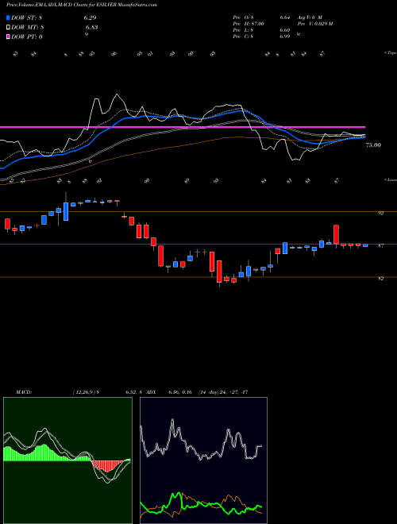This screenshot has width=397, height=524.
Task: Click the tall red candle near level 87
Action: point(336,234)
